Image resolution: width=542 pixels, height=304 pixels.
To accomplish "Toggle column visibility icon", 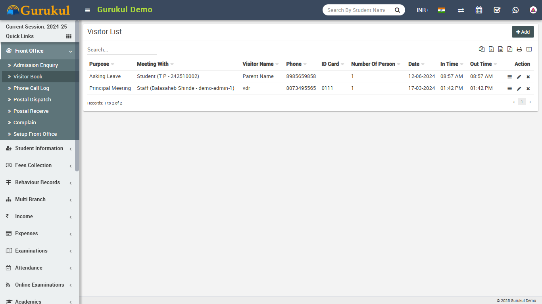I will (529, 49).
